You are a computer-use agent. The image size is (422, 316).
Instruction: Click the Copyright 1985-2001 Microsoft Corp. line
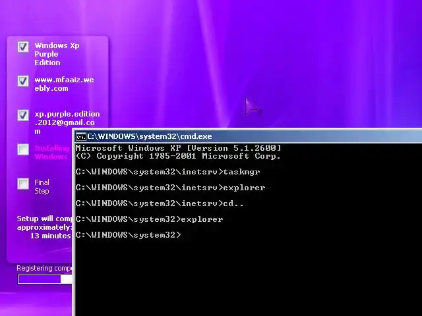pos(178,156)
